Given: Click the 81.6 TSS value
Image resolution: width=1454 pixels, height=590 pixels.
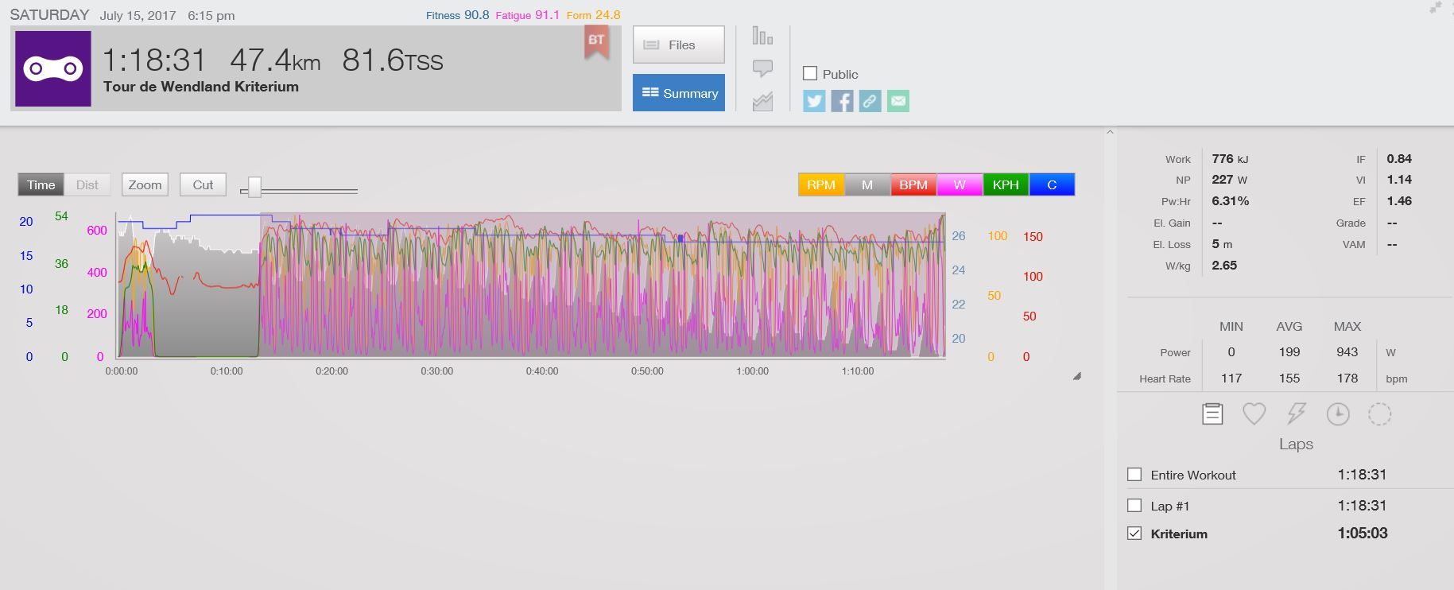Looking at the screenshot, I should [393, 60].
